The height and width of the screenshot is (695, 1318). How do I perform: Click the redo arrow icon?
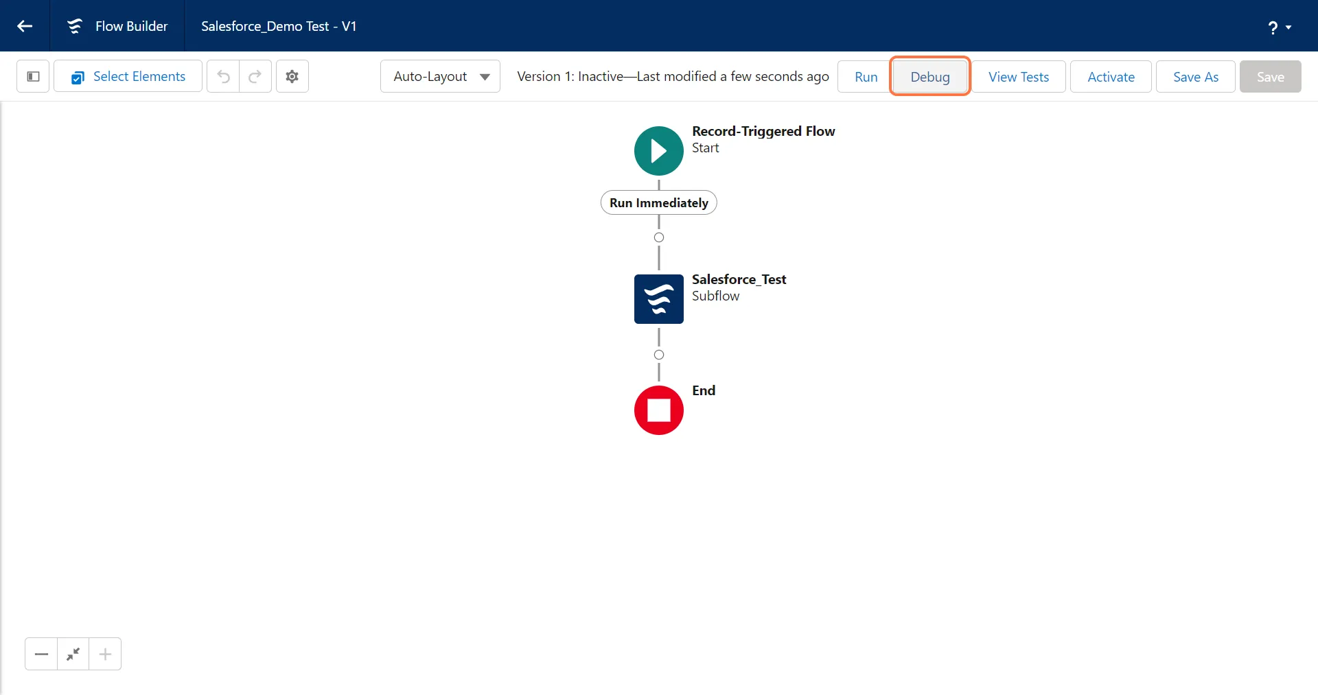255,76
